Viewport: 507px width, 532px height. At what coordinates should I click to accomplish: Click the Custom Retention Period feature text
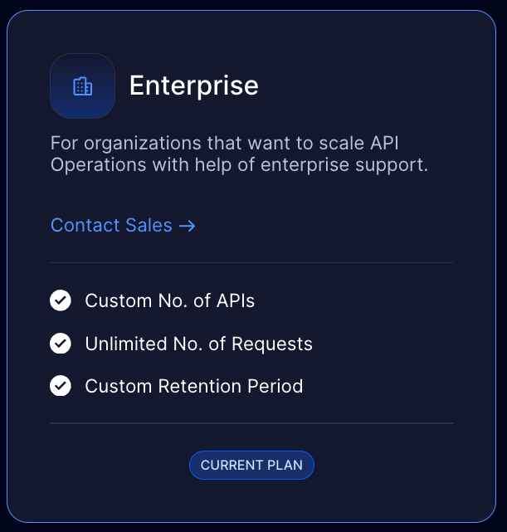(193, 386)
